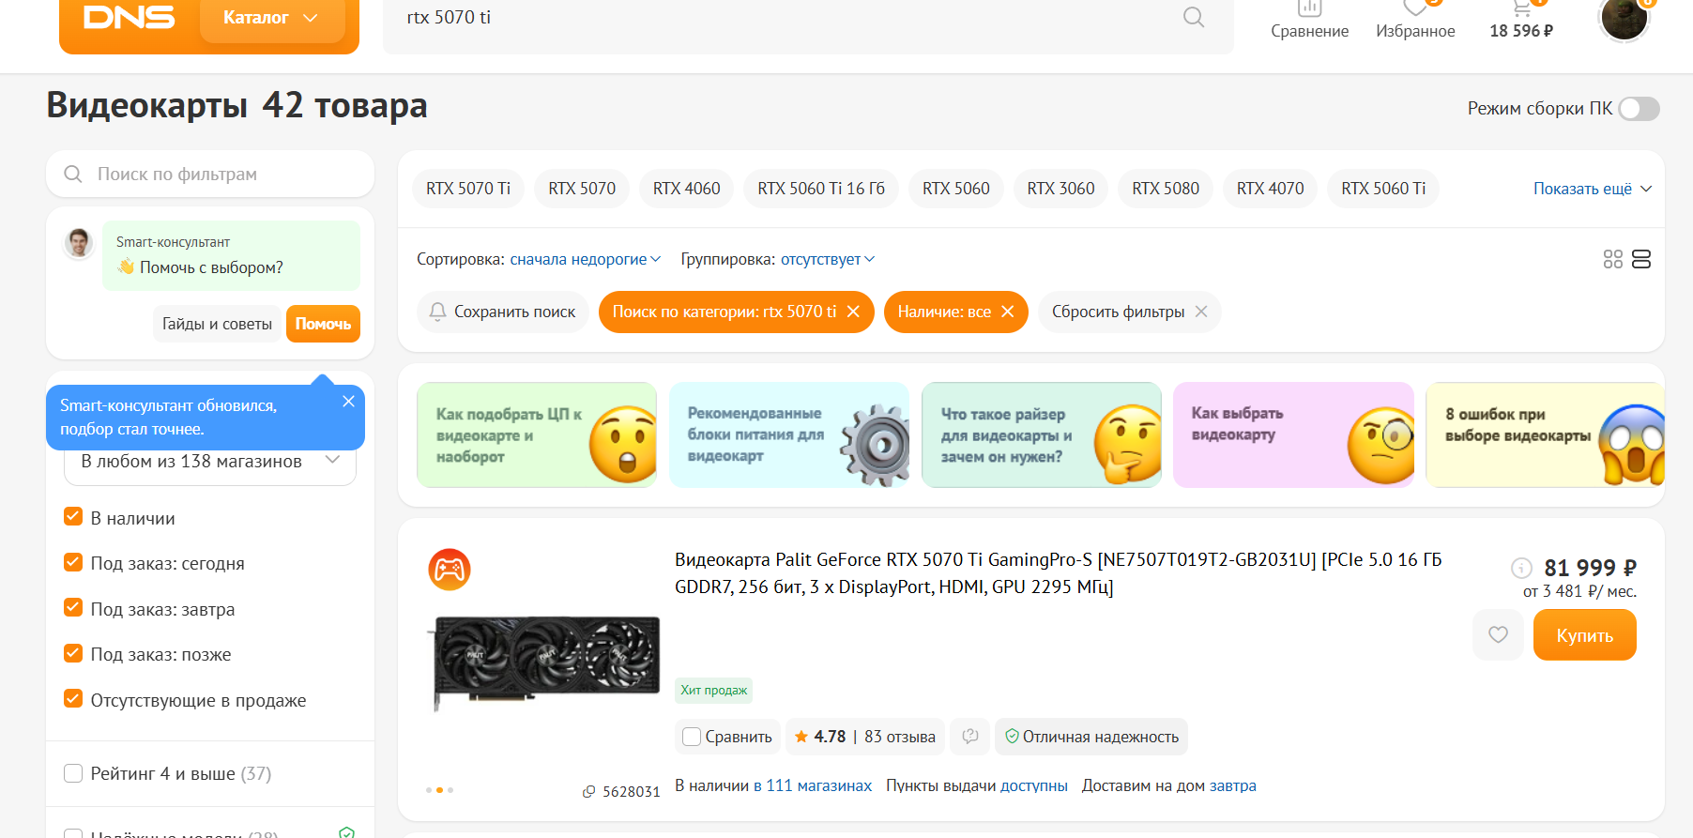Select the RTX 5080 quick tag
1693x838 pixels.
[1165, 189]
